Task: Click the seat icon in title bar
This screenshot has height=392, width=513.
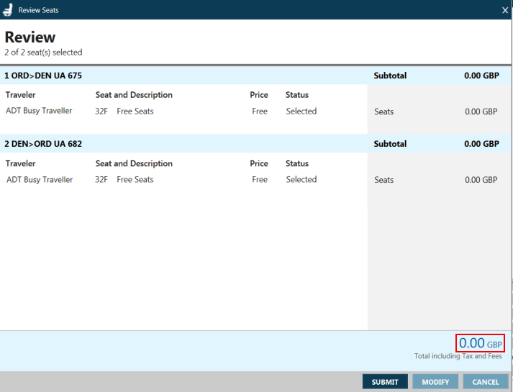Action: pyautogui.click(x=8, y=10)
